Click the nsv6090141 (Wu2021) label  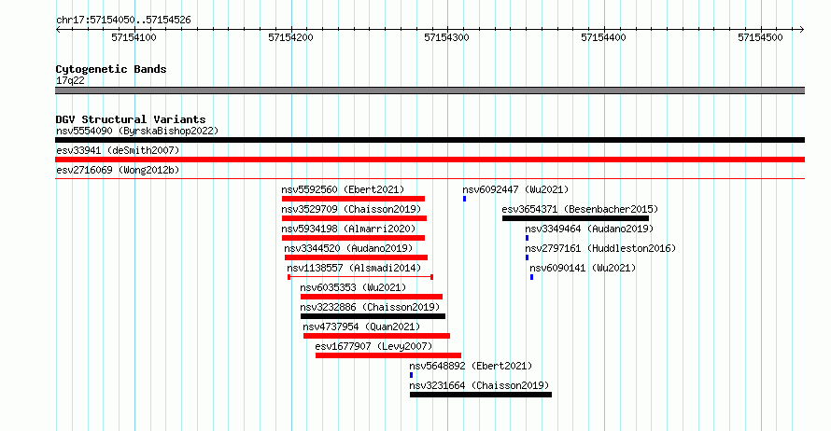click(583, 268)
